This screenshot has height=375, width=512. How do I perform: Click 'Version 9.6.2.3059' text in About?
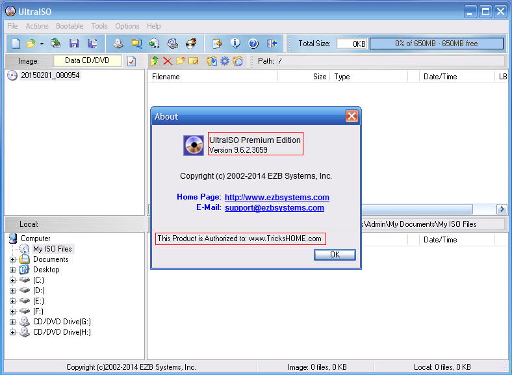(238, 150)
